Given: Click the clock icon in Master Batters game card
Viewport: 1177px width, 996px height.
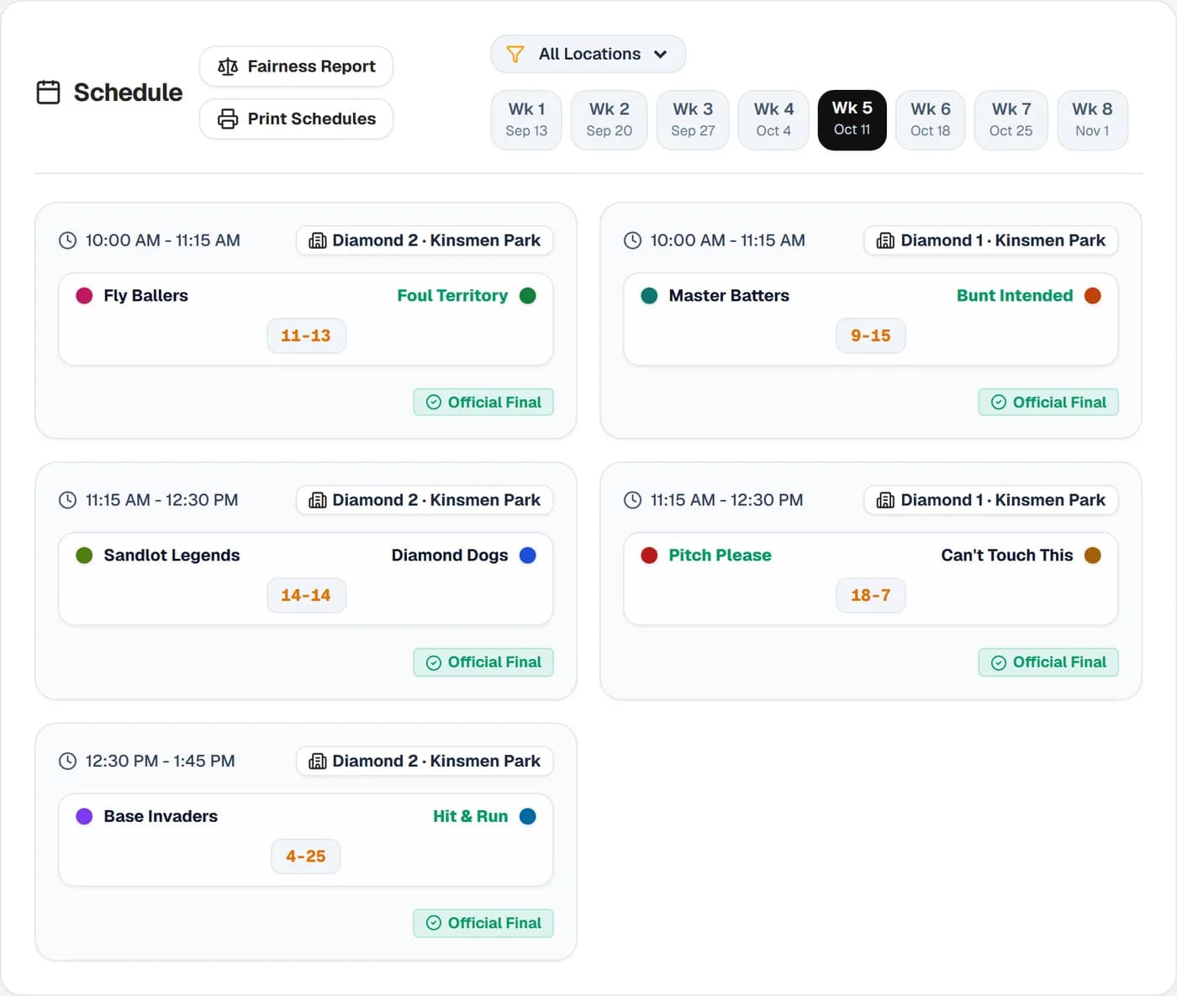Looking at the screenshot, I should 632,240.
